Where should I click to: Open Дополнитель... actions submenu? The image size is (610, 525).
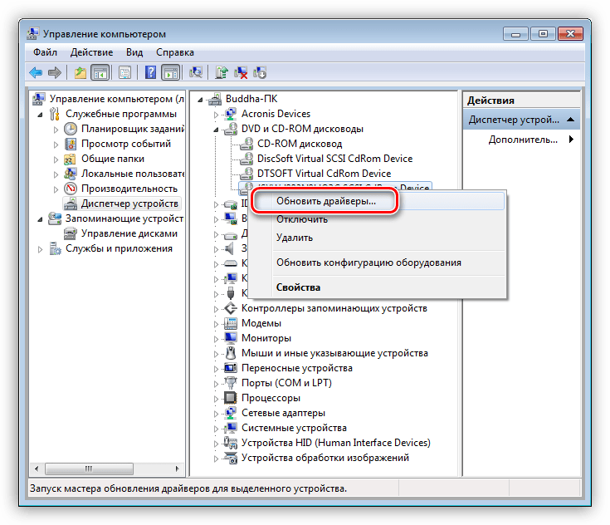point(521,140)
